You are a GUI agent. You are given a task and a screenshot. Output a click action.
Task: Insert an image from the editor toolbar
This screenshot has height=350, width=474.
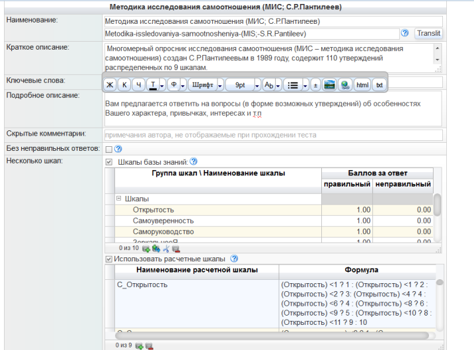[x=329, y=85]
